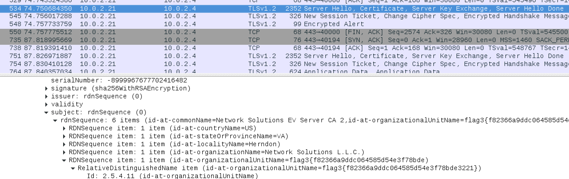Collapse the rdnSequence: 6 items node
The width and height of the screenshot is (569, 179).
[56, 121]
